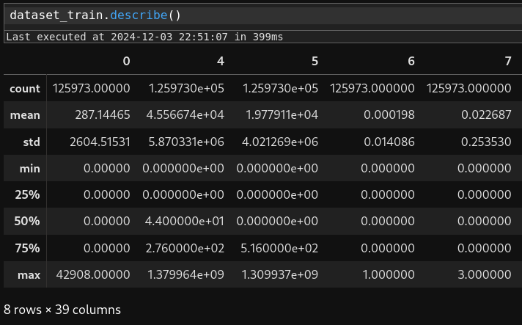The height and width of the screenshot is (325, 522).
Task: Select column header 4
Action: 221,61
